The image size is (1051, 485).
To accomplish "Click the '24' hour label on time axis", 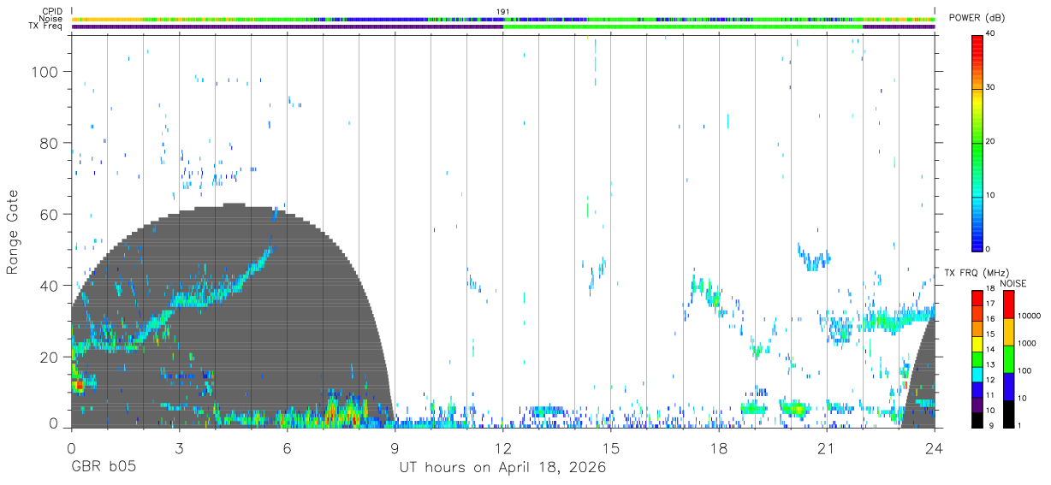I will click(934, 448).
